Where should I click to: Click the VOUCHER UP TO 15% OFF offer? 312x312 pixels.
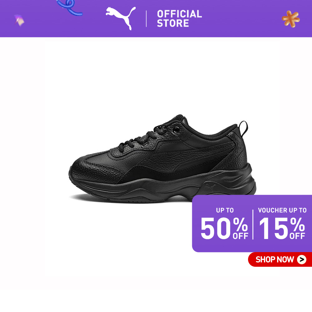pyautogui.click(x=282, y=224)
